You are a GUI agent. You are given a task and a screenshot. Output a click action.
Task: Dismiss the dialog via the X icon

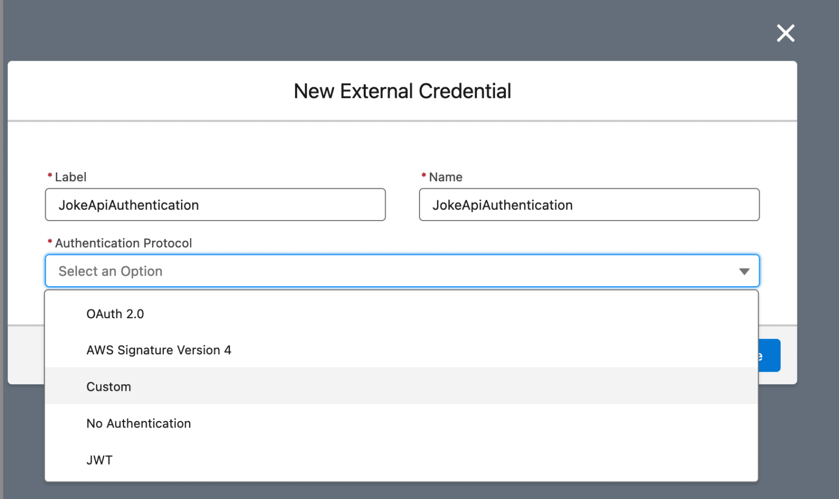(785, 33)
